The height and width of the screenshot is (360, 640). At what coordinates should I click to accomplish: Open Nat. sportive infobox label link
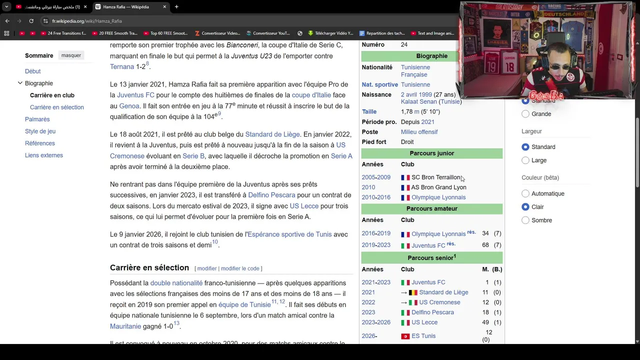380,84
